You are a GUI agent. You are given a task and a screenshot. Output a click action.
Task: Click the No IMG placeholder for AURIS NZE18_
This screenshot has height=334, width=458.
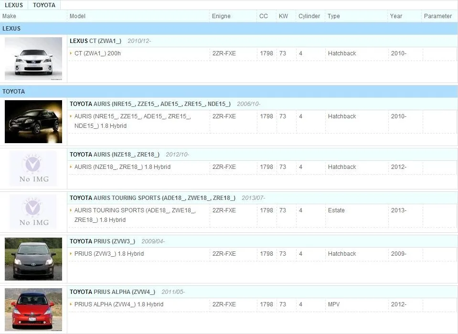(x=33, y=168)
